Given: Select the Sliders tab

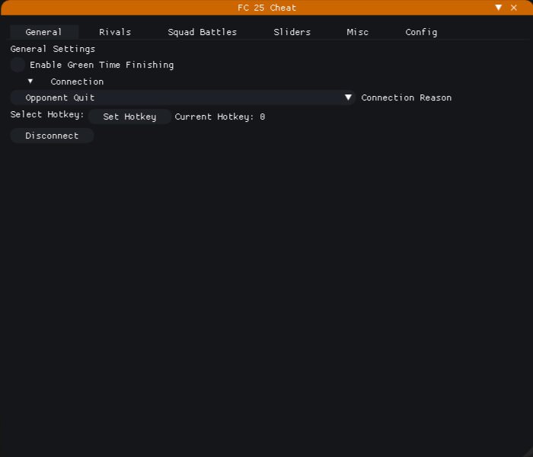Looking at the screenshot, I should (x=292, y=32).
